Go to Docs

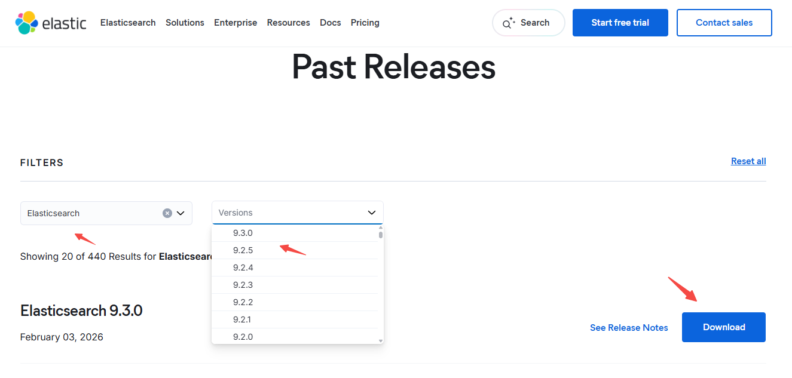[330, 23]
